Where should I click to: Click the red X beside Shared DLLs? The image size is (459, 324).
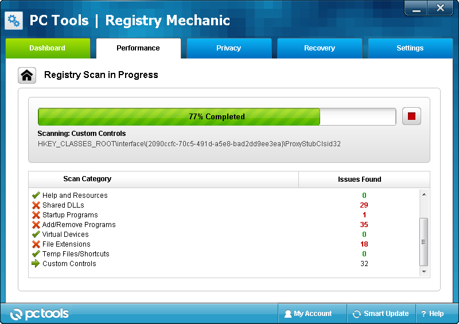click(x=36, y=205)
